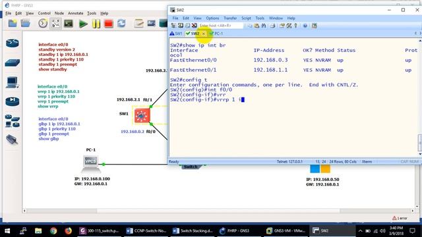Toggle show interface labels icon in GNS3
The image size is (422, 237).
55,24
